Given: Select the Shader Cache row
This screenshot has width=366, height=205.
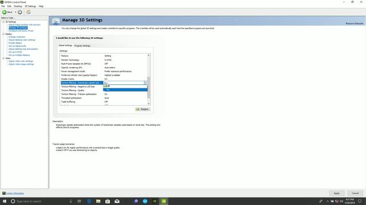Looking at the screenshot, I should pos(104,79).
